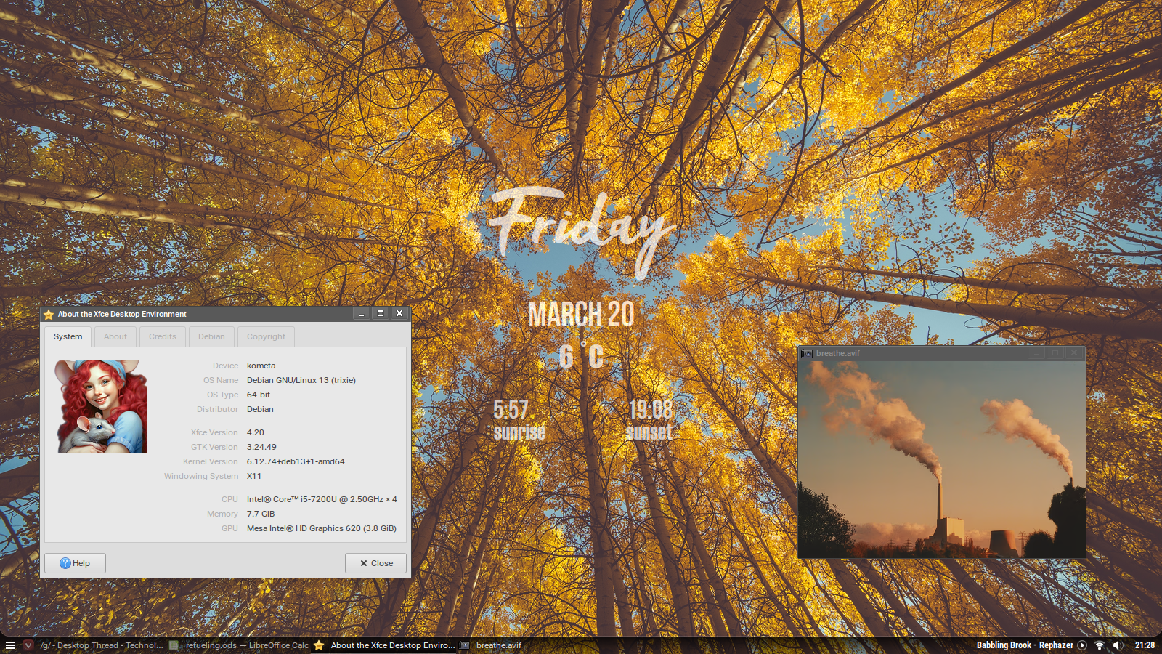Viewport: 1162px width, 654px height.
Task: Close the breathe.avif window
Action: coord(1074,353)
